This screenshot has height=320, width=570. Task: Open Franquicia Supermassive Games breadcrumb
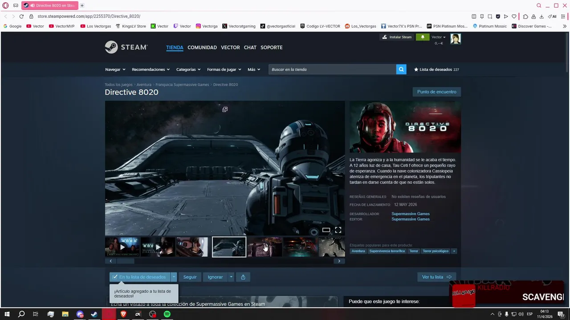point(183,84)
